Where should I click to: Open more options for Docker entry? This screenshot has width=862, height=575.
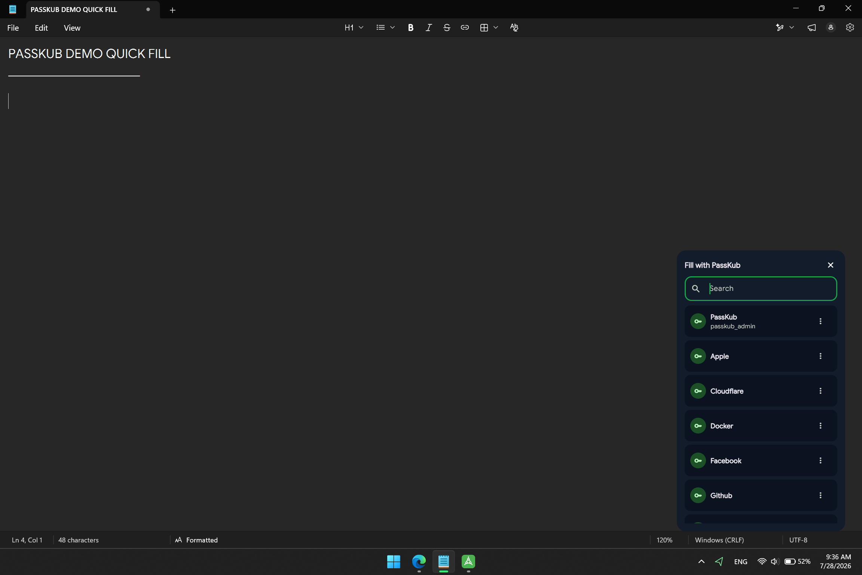pos(820,426)
